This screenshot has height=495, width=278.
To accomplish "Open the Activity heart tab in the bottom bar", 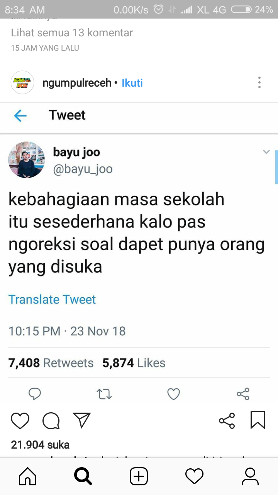I will pyautogui.click(x=194, y=476).
